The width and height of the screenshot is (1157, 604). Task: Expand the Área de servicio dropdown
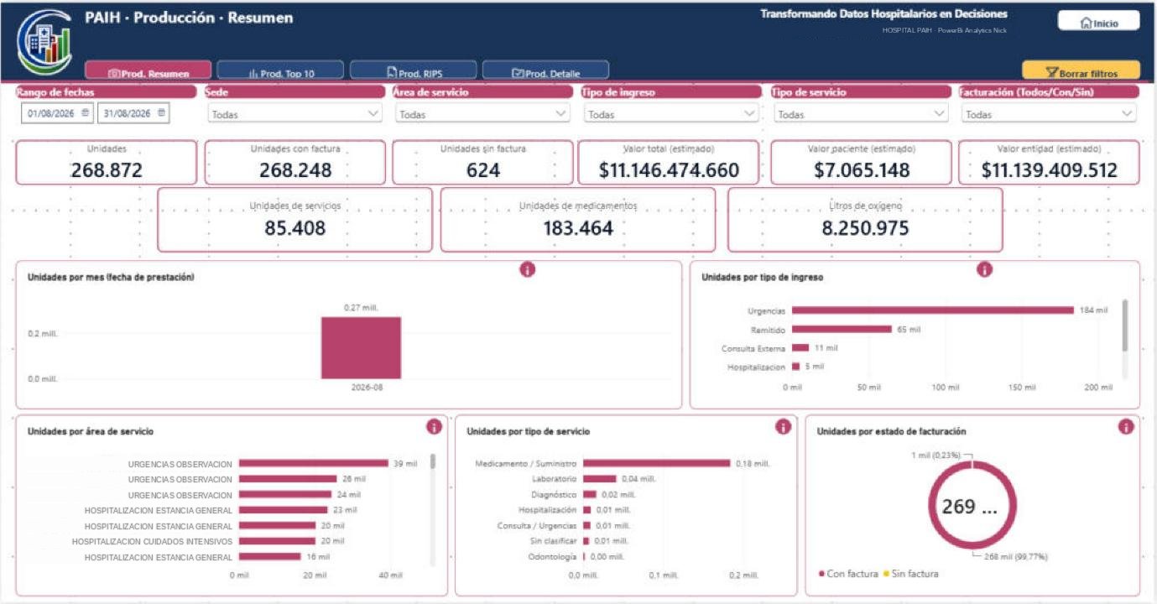482,114
